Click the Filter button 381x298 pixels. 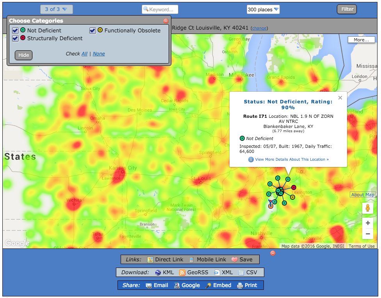pyautogui.click(x=347, y=9)
